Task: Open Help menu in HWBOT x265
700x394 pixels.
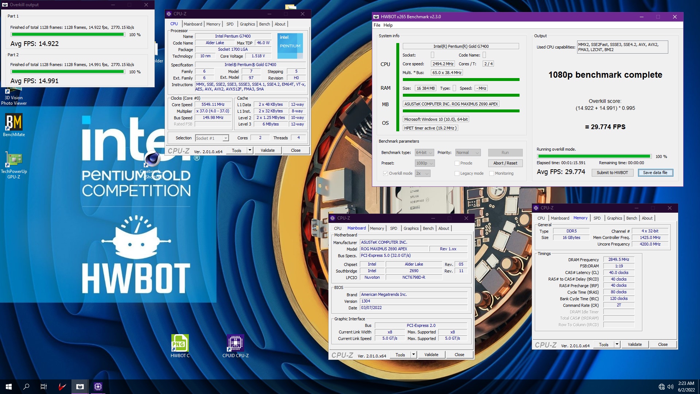Action: 388,25
